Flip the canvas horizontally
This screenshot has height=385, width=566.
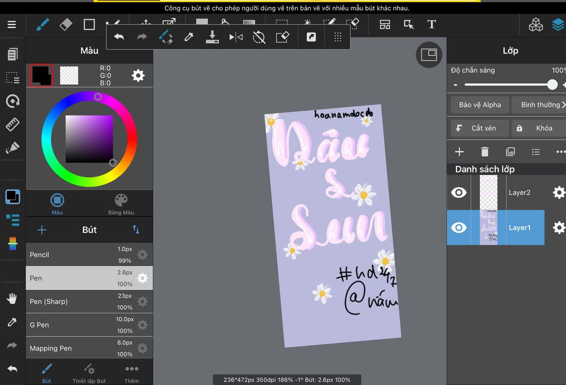235,37
